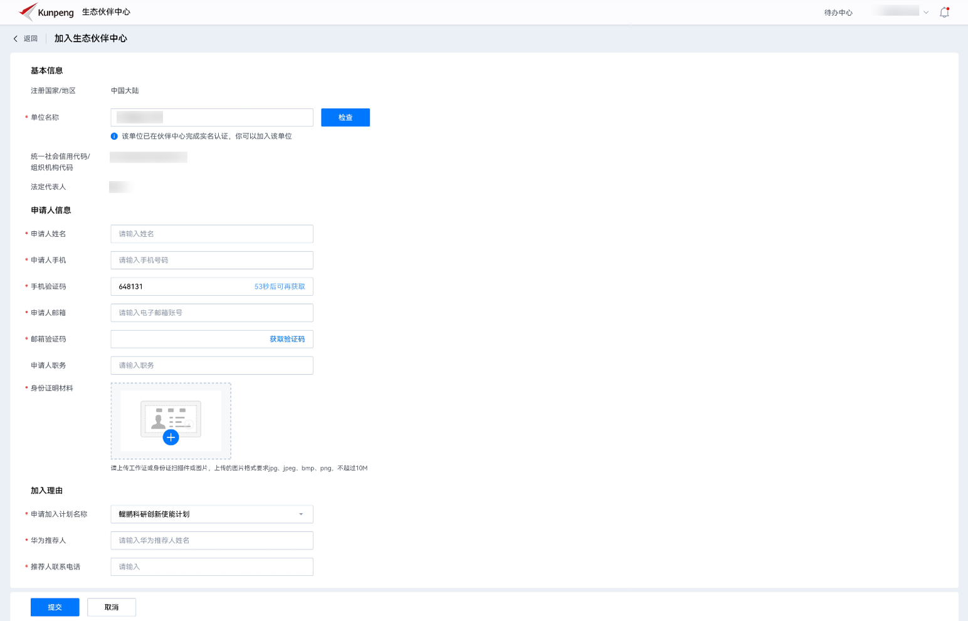The height and width of the screenshot is (621, 968).
Task: Click the 法定代表人 label
Action: point(48,187)
